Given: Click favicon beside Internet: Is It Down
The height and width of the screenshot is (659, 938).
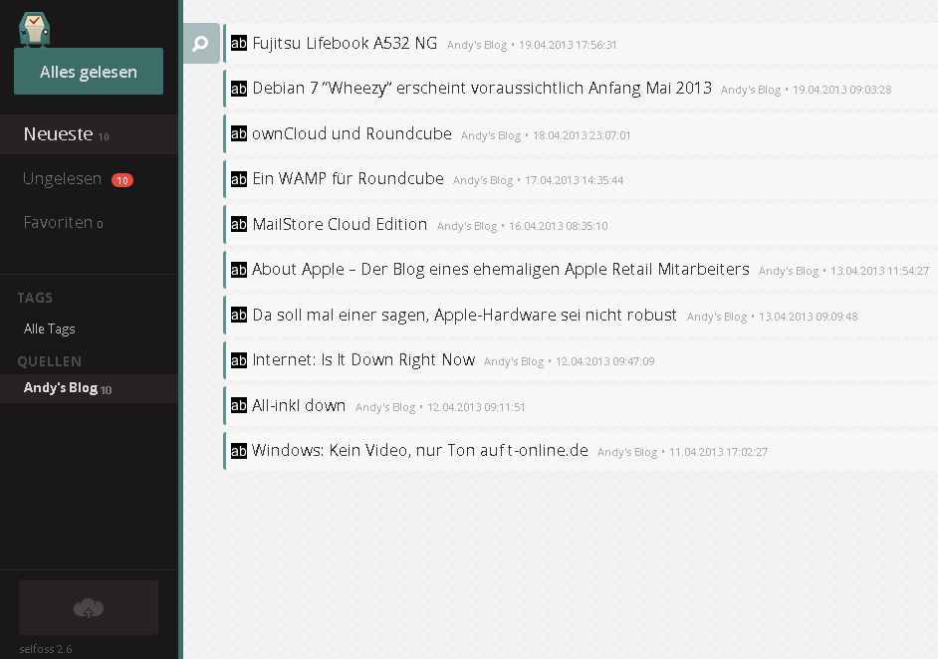Looking at the screenshot, I should click(239, 360).
